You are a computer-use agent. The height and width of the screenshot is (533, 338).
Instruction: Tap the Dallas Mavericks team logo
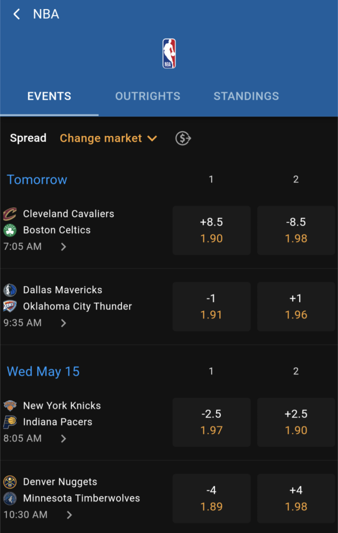[10, 290]
